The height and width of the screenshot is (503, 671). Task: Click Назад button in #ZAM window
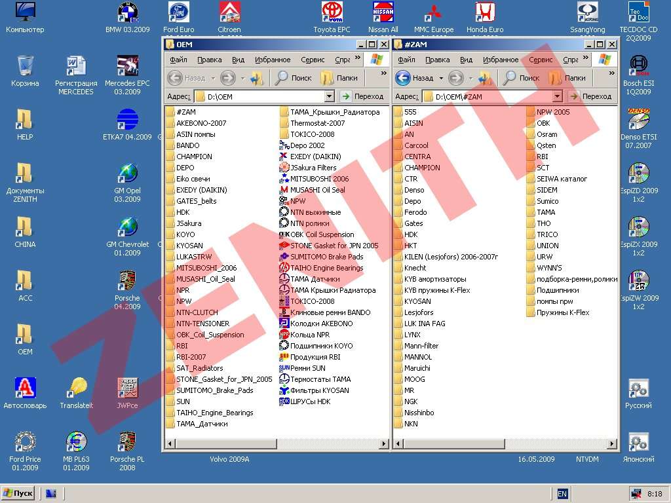[x=415, y=78]
